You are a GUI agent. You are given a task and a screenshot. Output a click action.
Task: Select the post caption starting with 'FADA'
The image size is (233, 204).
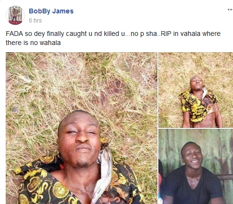coord(113,38)
